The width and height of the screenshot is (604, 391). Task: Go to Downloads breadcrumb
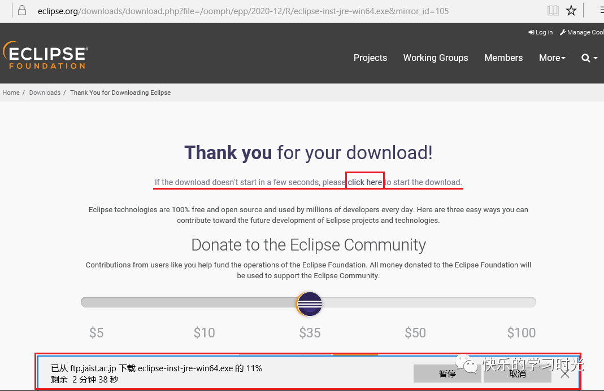[x=45, y=93]
